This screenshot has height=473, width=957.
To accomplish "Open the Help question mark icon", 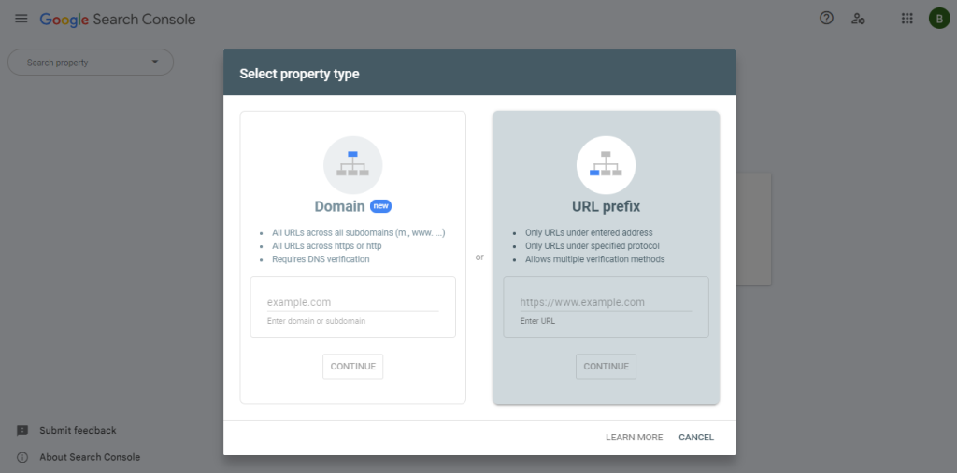I will (x=826, y=19).
